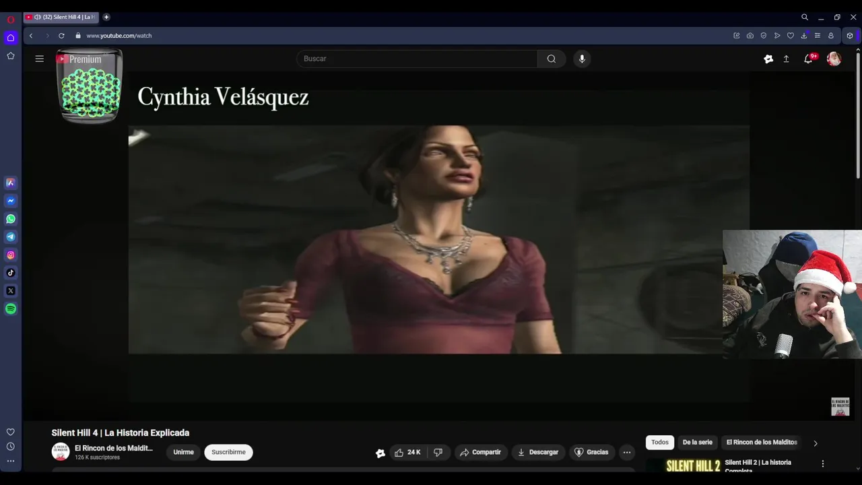The image size is (862, 485).
Task: Select El Rincon de los Malditos chip
Action: pos(762,442)
